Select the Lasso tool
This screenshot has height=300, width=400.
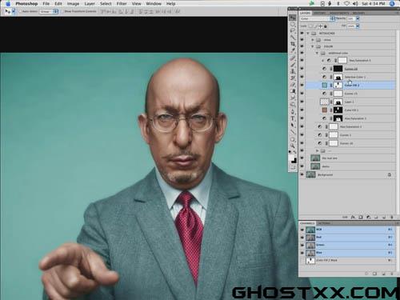(x=293, y=30)
